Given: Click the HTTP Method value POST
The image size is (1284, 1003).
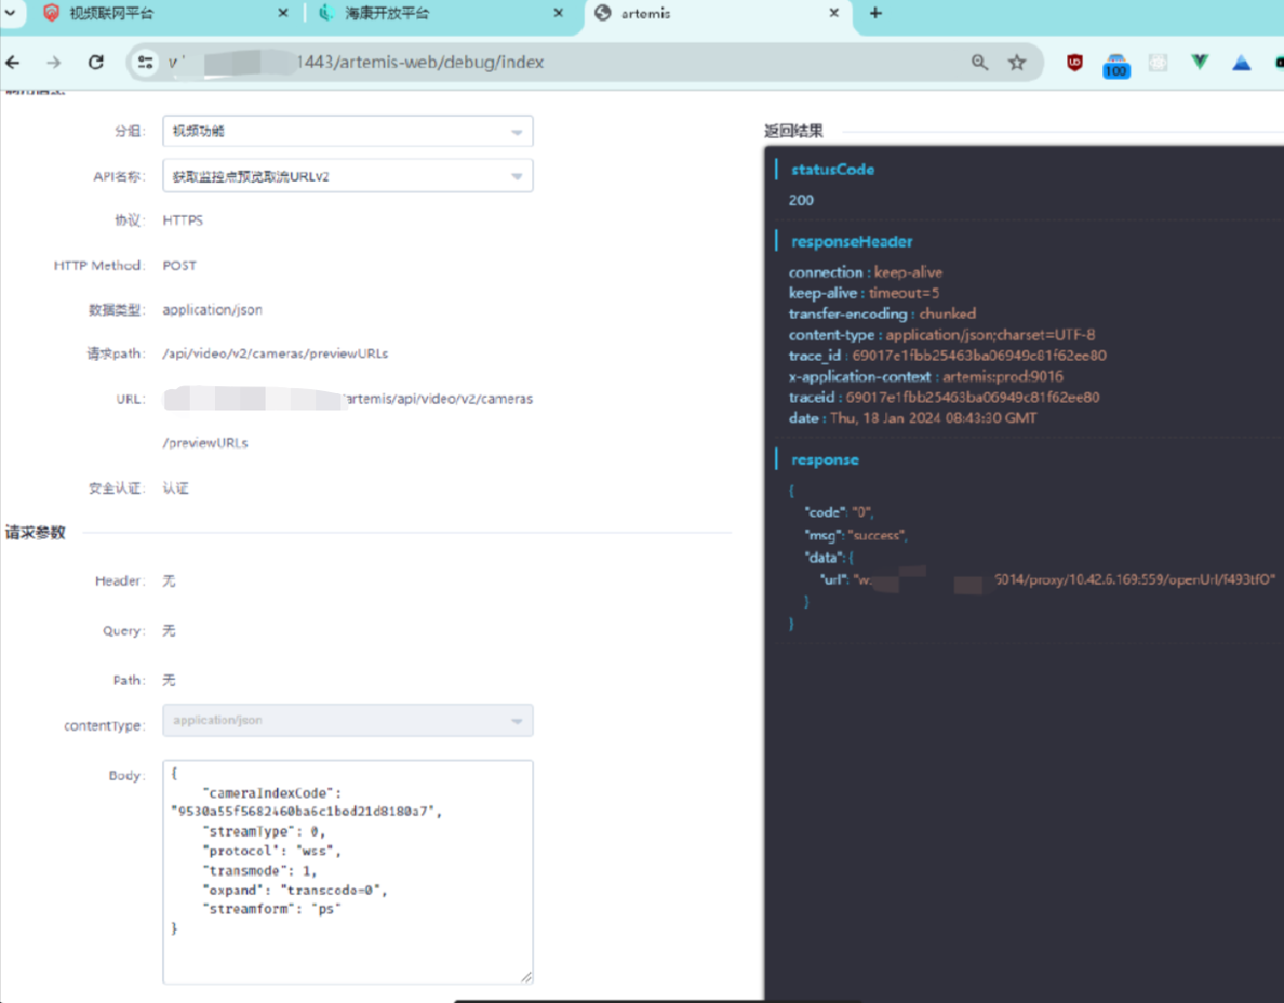Looking at the screenshot, I should [179, 265].
